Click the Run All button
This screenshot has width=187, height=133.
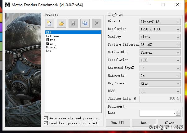[118, 123]
